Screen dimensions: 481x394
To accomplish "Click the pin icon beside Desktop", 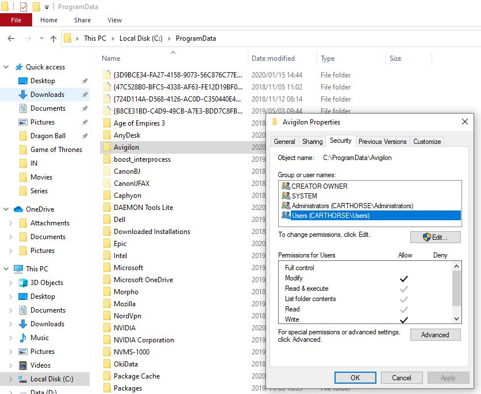I will 85,81.
